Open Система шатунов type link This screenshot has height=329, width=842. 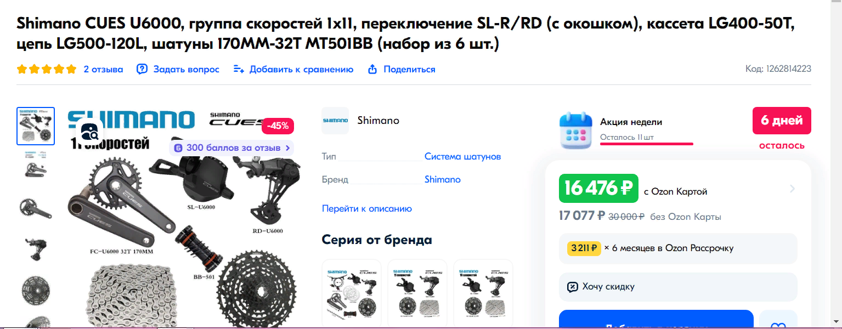(462, 157)
